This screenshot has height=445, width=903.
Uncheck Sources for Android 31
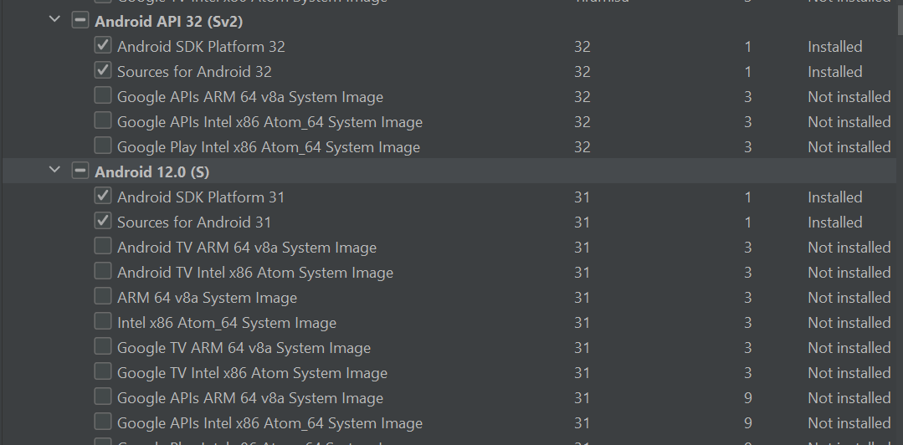(x=102, y=221)
